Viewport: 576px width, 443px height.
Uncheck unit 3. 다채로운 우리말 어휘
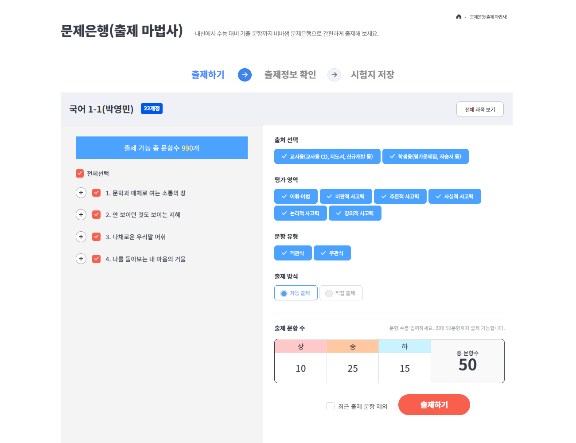tap(96, 237)
